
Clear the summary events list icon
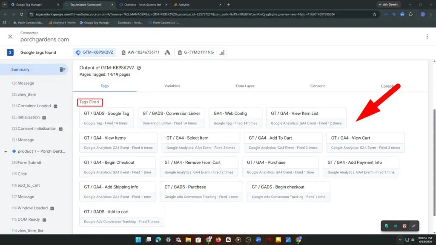point(62,69)
